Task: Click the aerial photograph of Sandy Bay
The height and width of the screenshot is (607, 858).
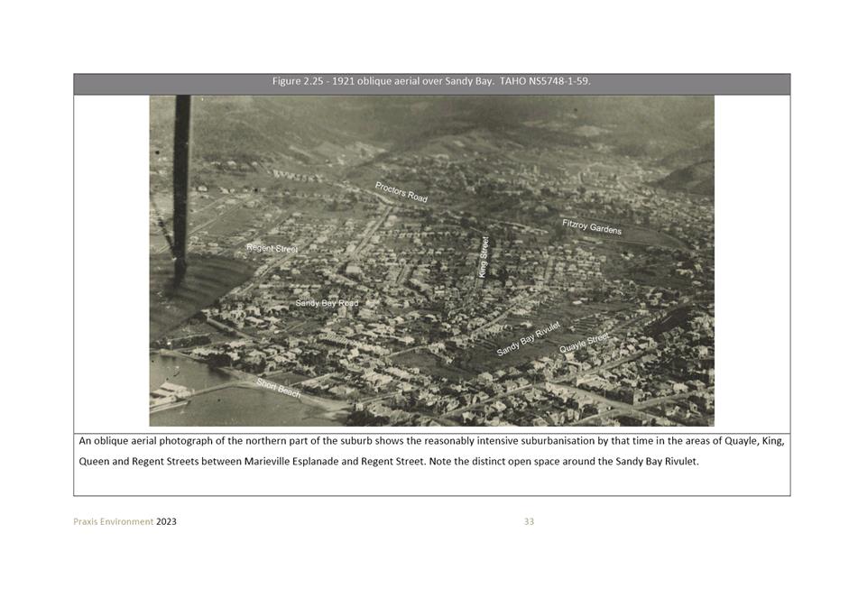Action: (x=432, y=261)
